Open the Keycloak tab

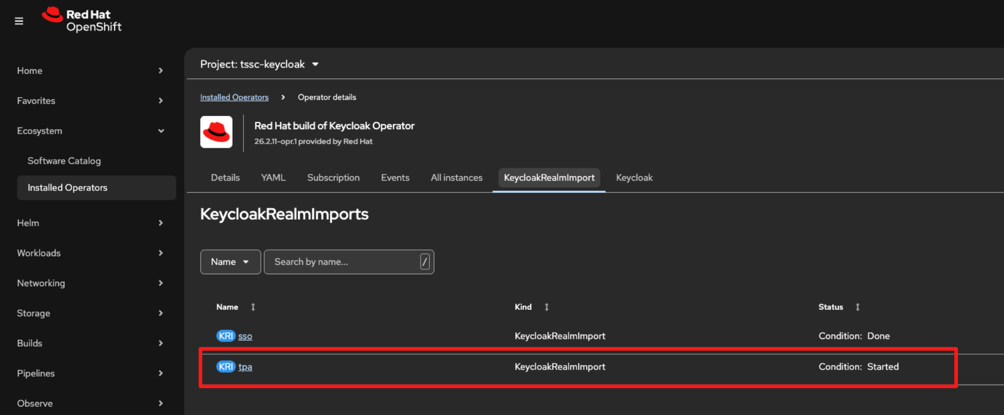click(634, 178)
